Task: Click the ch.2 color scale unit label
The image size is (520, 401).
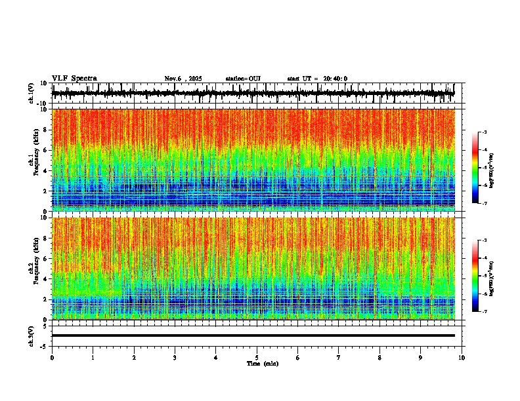Action: click(491, 278)
